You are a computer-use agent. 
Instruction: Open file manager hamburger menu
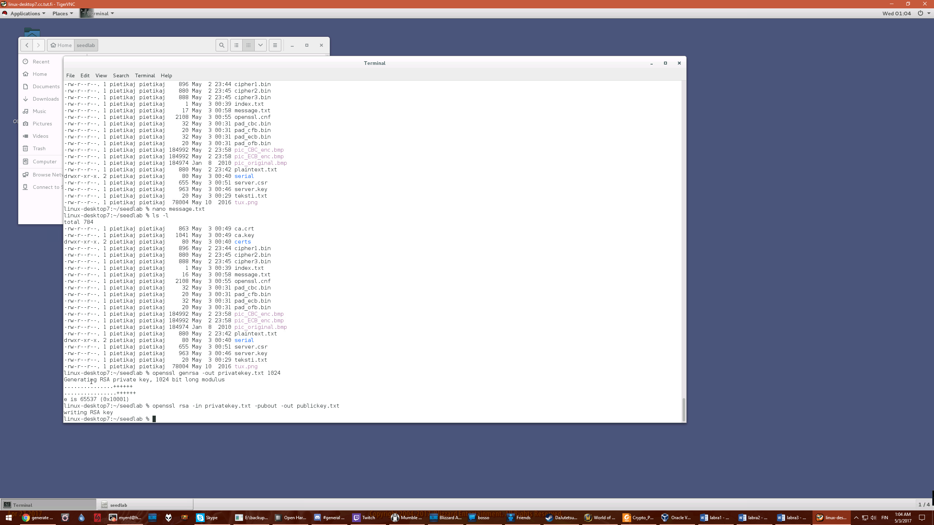tap(275, 45)
